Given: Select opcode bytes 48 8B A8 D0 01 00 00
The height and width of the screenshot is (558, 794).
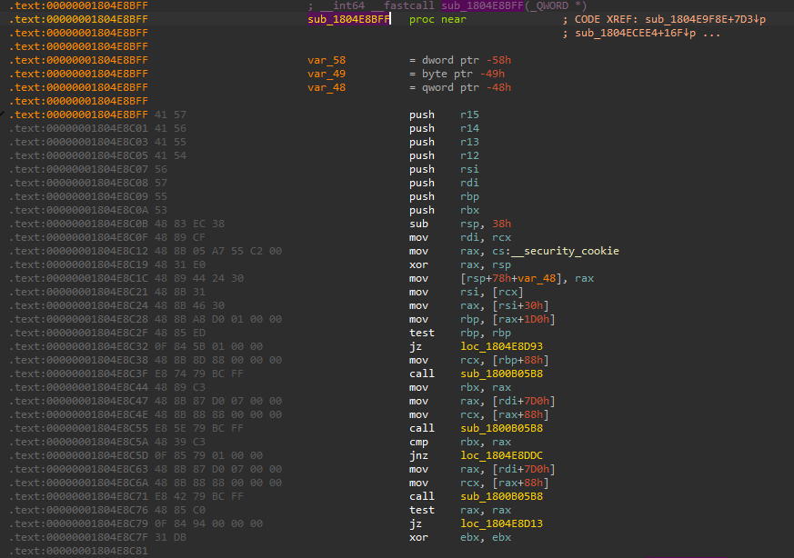Looking at the screenshot, I should pos(218,319).
